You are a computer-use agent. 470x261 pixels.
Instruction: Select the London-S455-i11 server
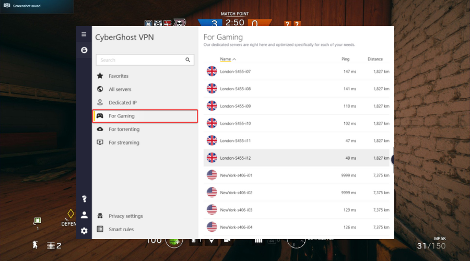pos(235,141)
